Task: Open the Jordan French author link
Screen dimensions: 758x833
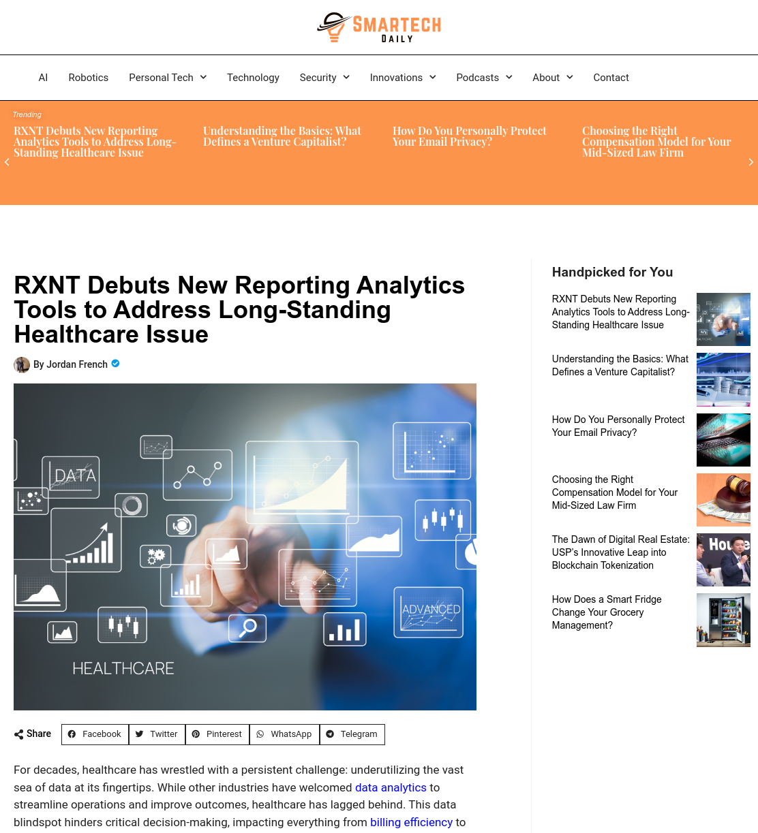Action: 70,364
